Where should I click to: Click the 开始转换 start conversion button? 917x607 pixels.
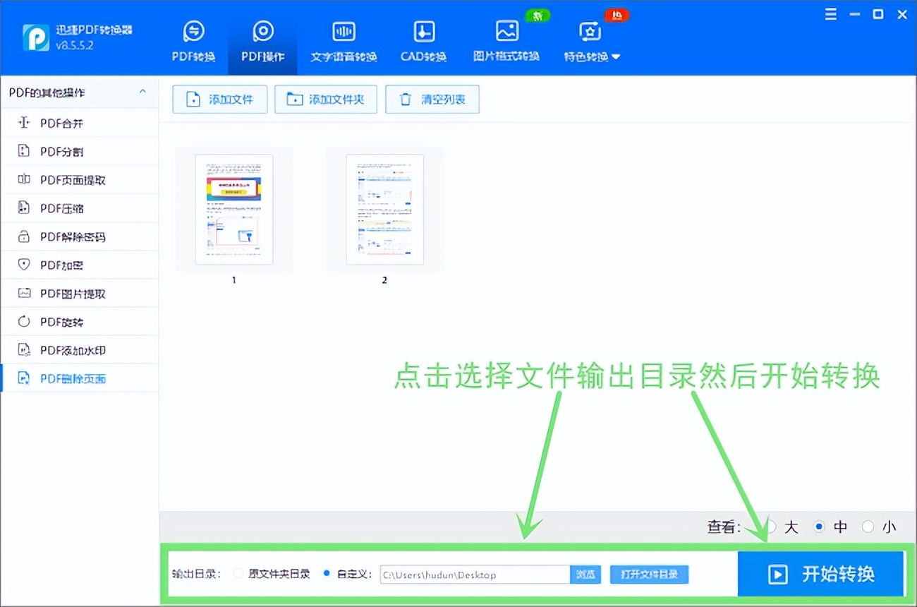[821, 574]
